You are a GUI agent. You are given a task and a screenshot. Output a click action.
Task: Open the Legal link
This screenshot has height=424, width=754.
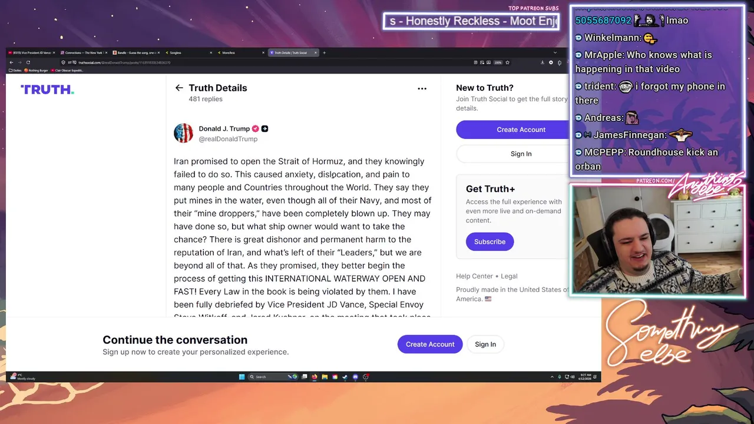tap(509, 276)
